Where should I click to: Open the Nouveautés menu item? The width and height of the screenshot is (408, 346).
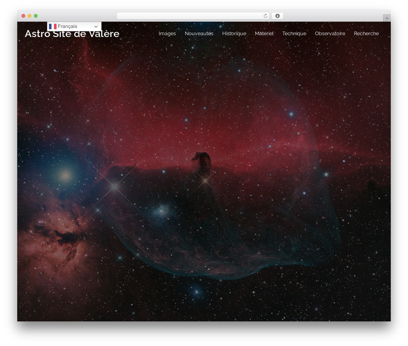[x=199, y=34]
